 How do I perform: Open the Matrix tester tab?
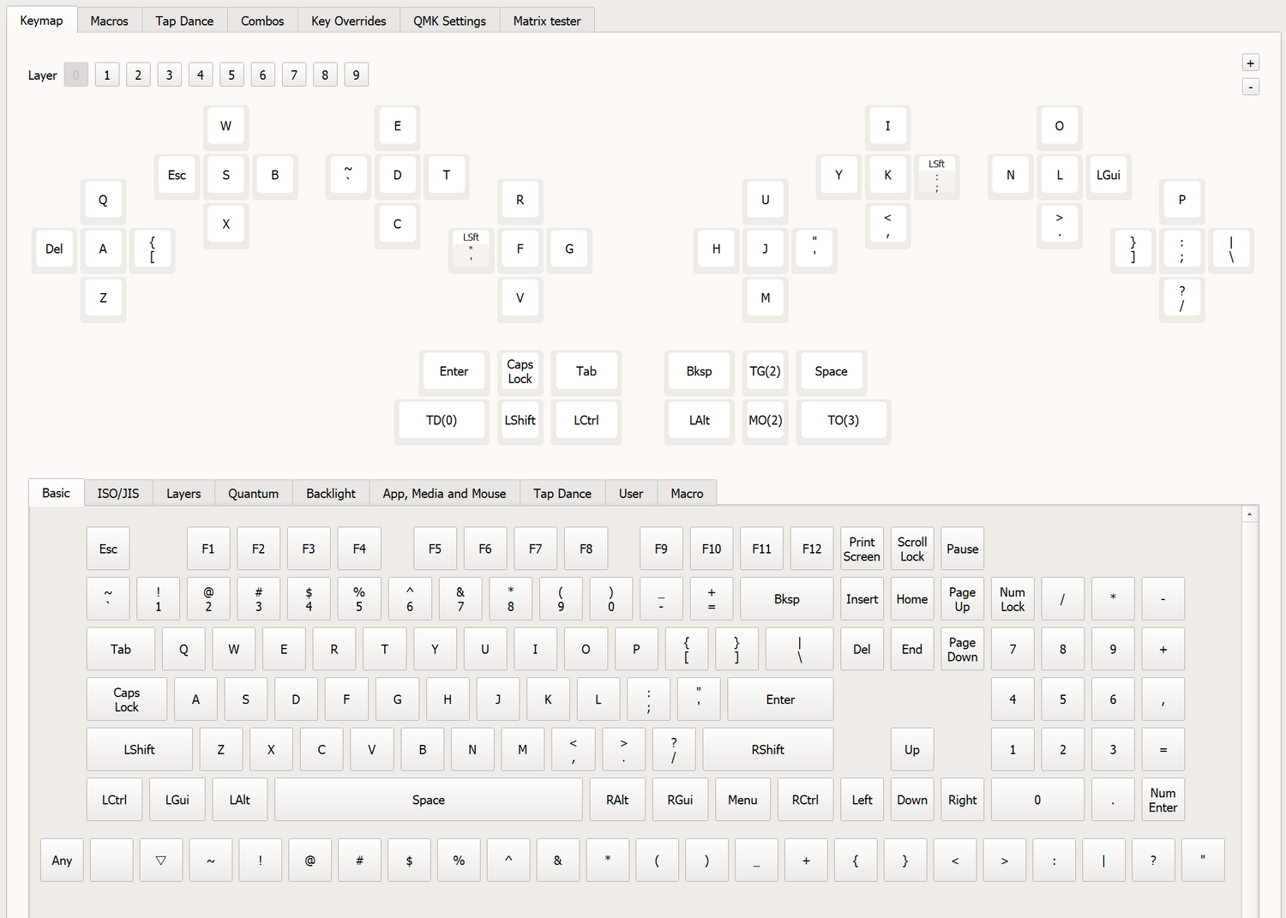(546, 21)
